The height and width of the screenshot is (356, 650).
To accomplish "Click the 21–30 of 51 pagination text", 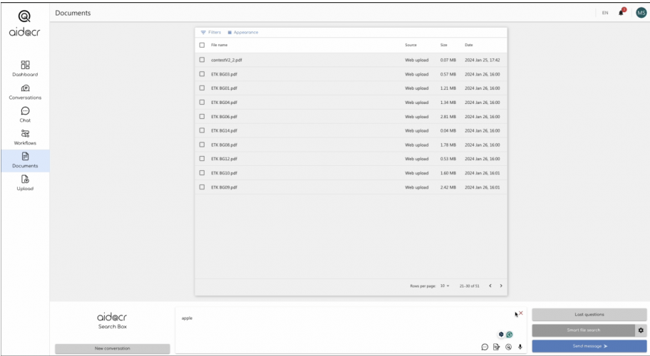I will [x=469, y=286].
